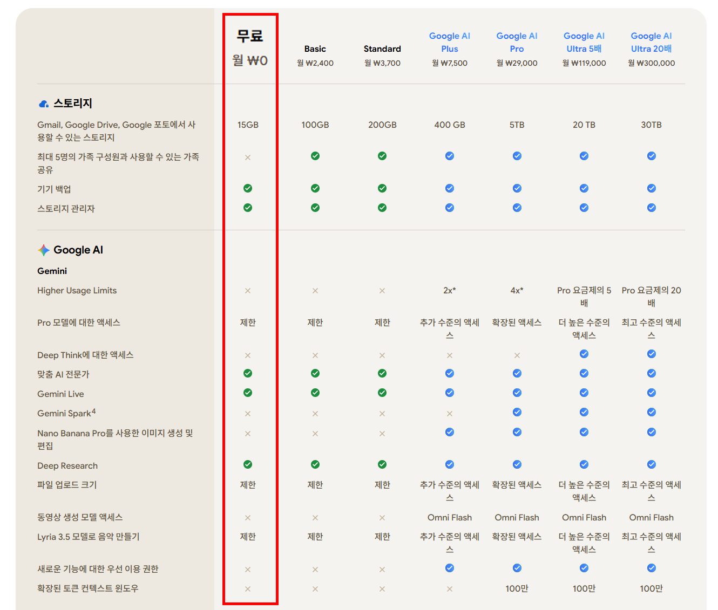Select Google AI Ultra 20배 plan heading
Viewport: 718px width, 610px height.
pyautogui.click(x=651, y=42)
